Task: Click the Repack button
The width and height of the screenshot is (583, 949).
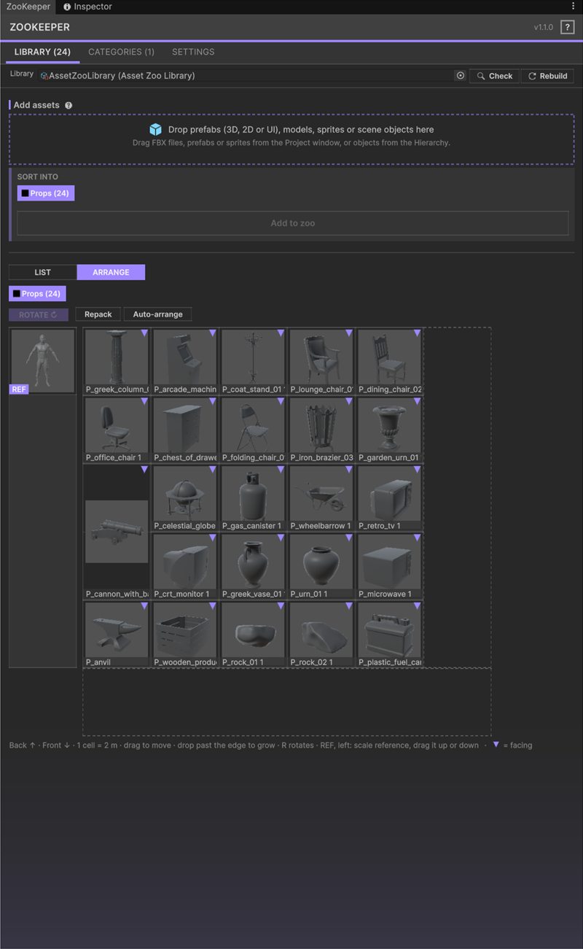Action: tap(98, 314)
